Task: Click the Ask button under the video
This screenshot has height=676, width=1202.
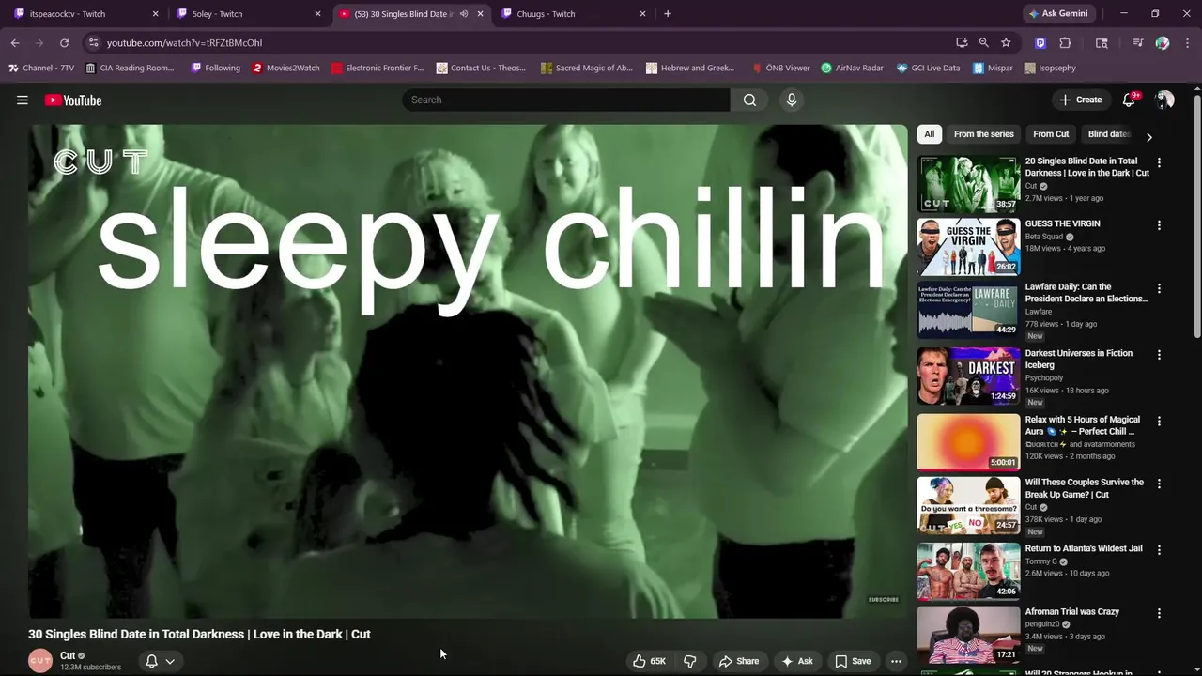Action: (796, 661)
